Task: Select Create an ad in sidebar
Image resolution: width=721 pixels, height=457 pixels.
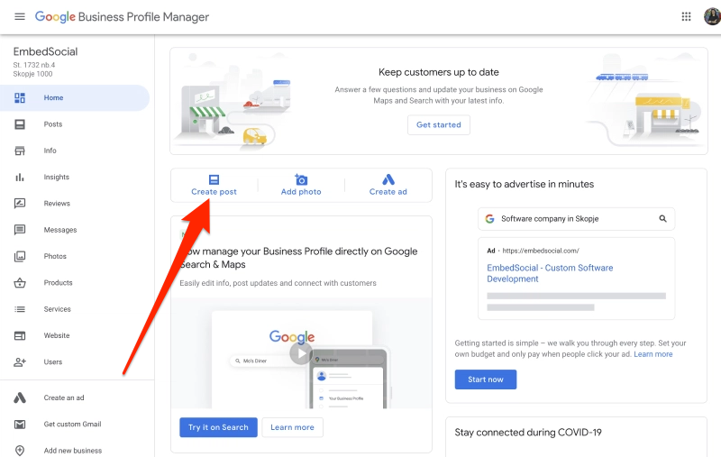Action: click(75, 398)
